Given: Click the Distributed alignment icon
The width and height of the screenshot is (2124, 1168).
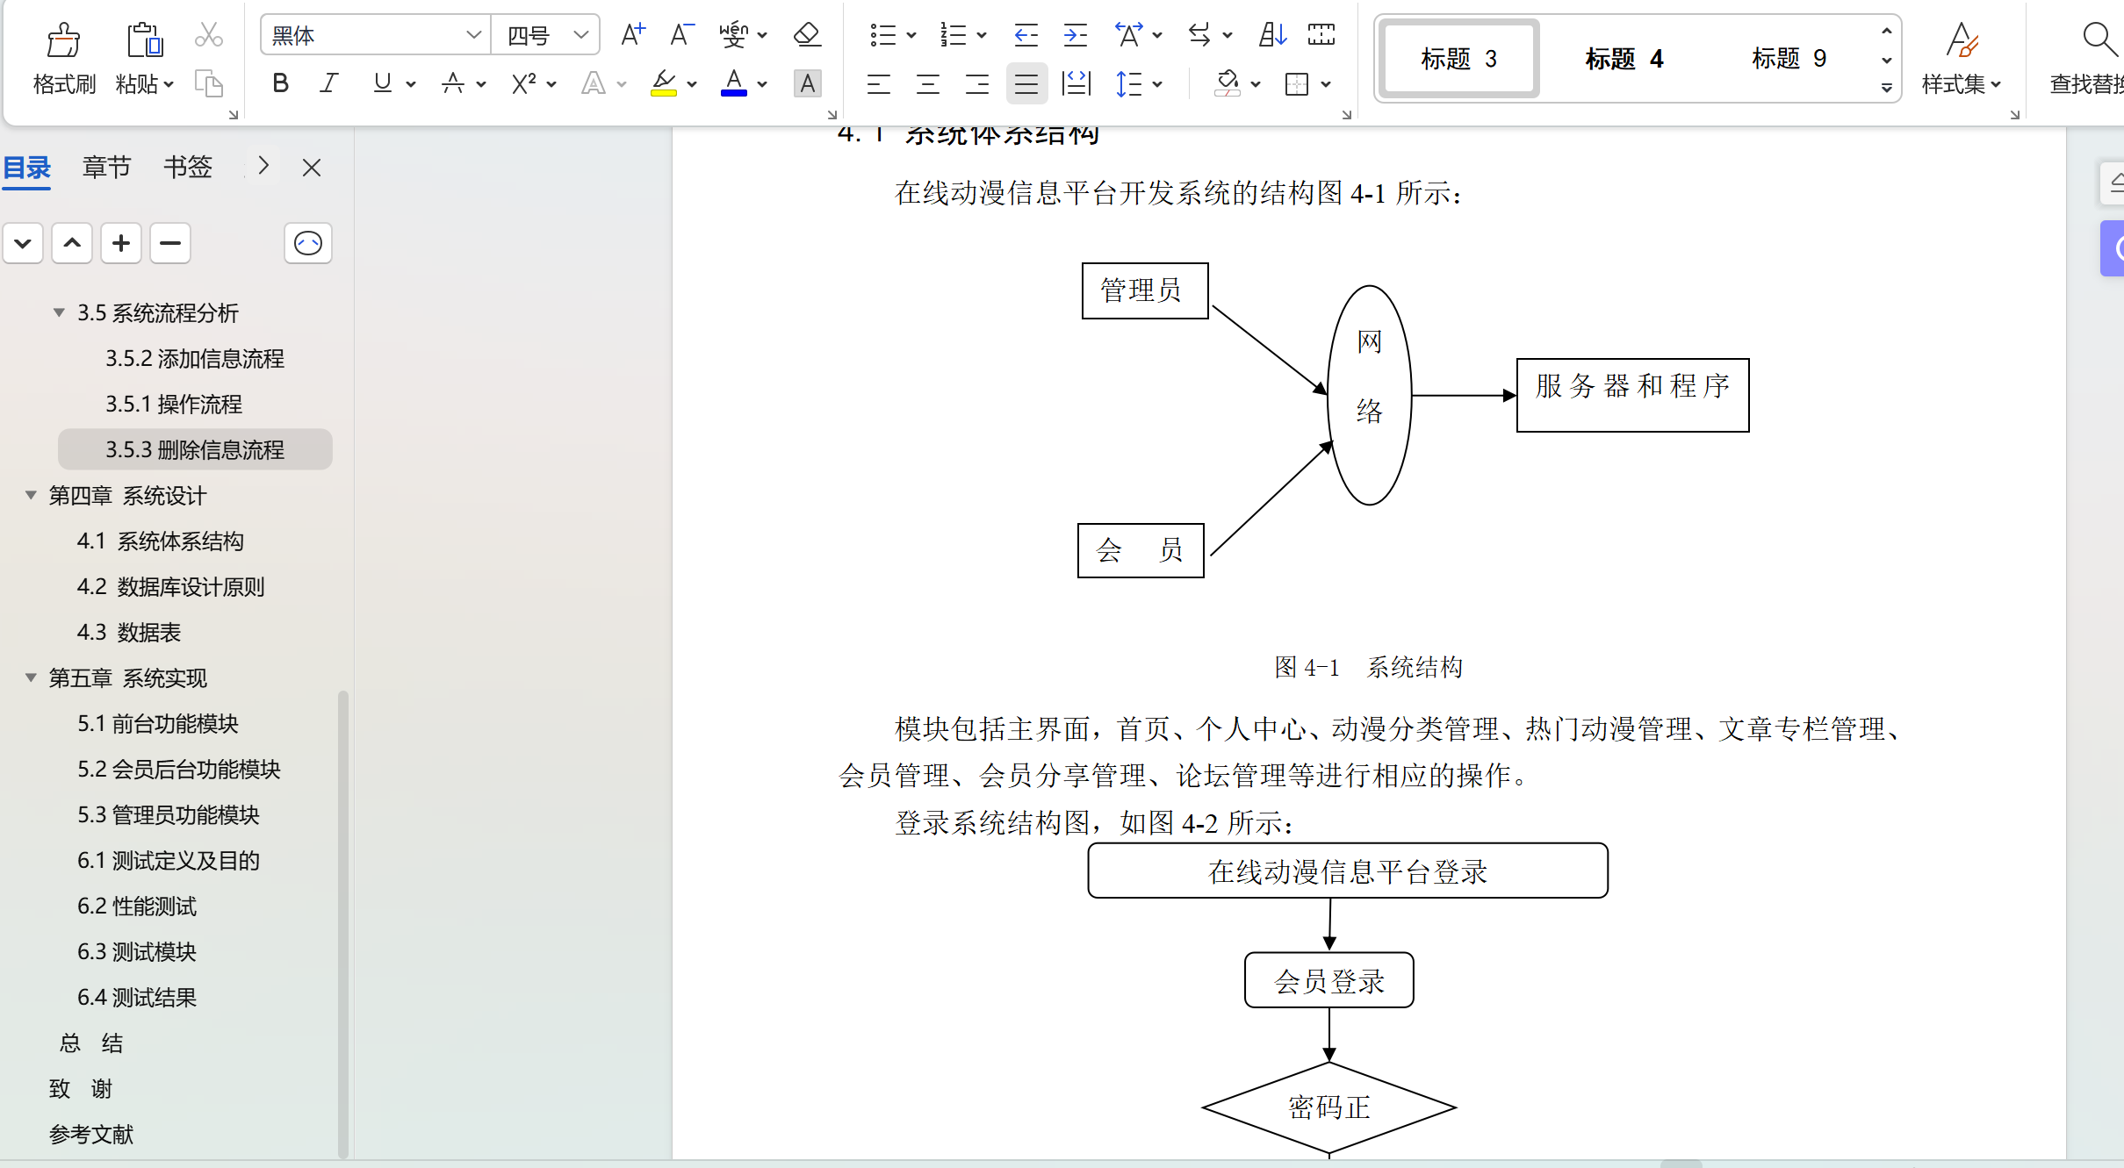Looking at the screenshot, I should (1076, 84).
